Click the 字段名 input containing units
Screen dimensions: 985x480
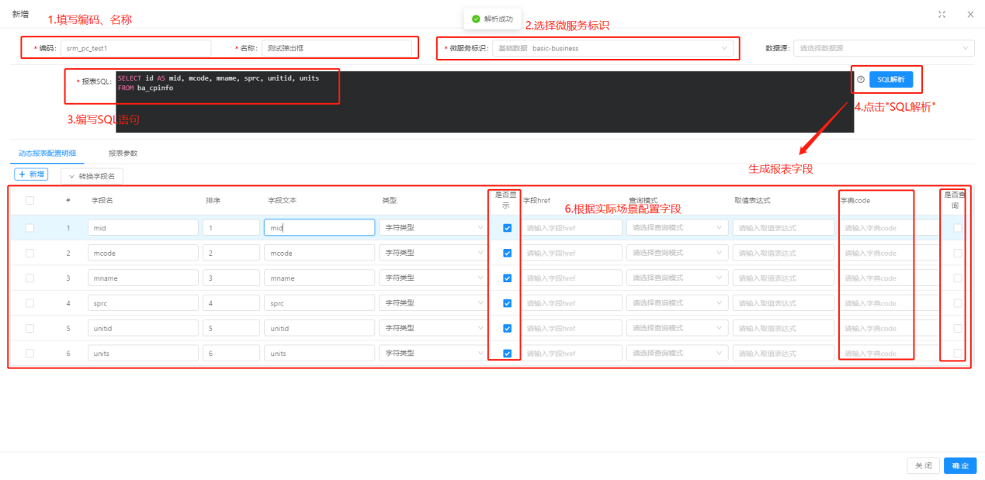click(x=143, y=353)
